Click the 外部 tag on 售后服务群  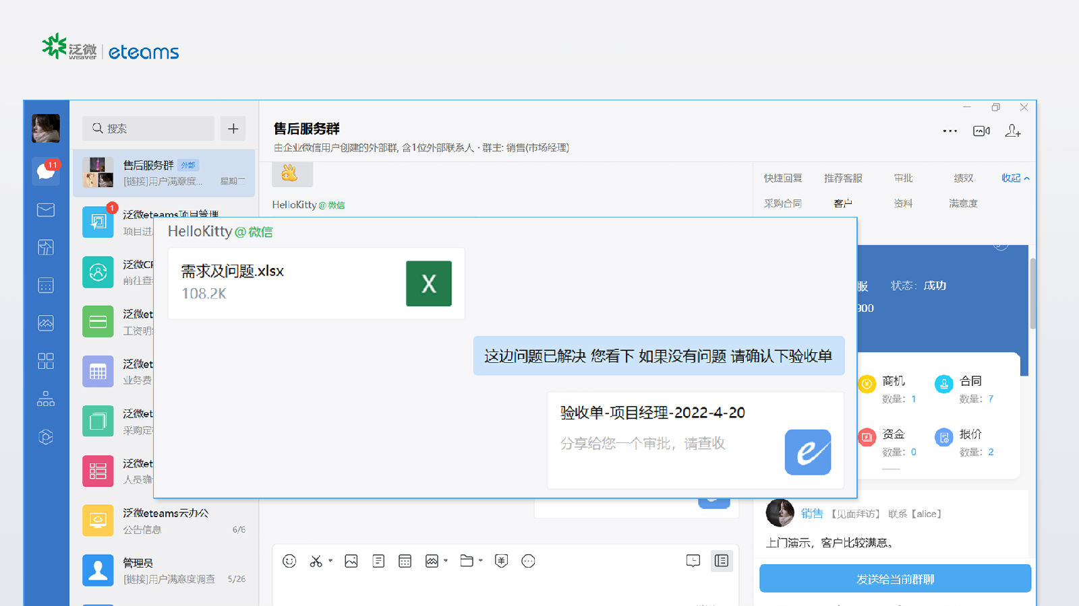pos(188,165)
